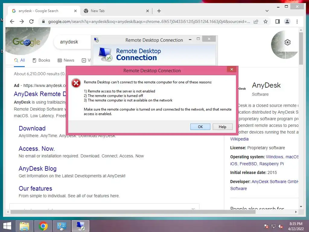
Task: Click the page vertical scrollbar thumb
Action: click(x=301, y=49)
